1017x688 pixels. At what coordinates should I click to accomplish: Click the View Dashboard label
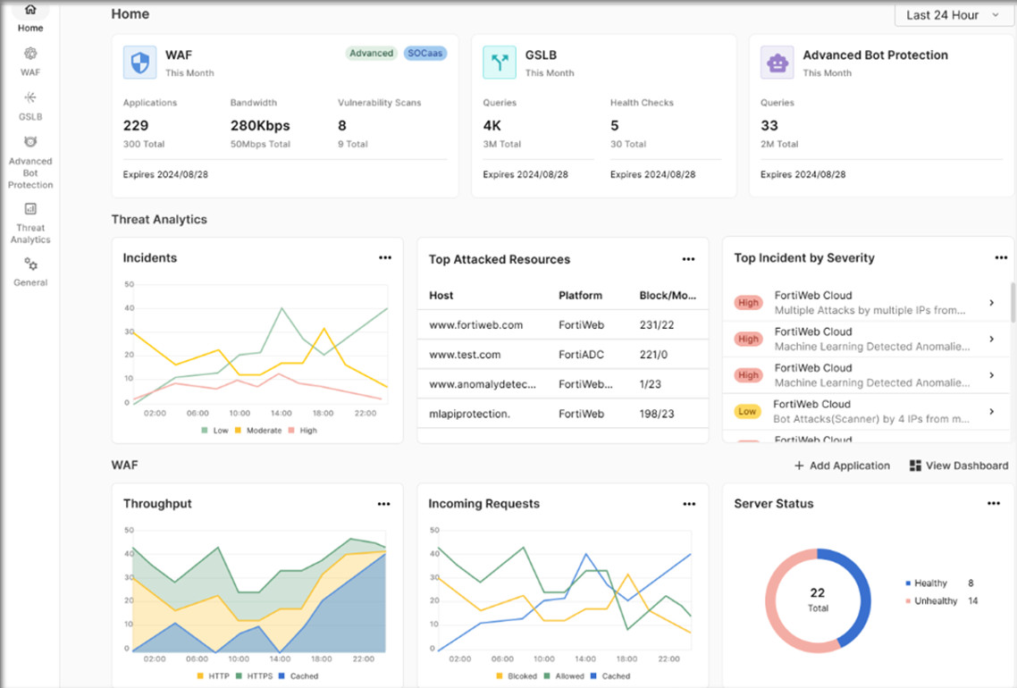[967, 466]
